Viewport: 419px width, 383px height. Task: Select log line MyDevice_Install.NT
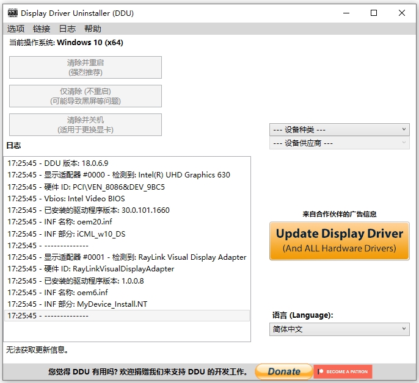[x=127, y=304]
